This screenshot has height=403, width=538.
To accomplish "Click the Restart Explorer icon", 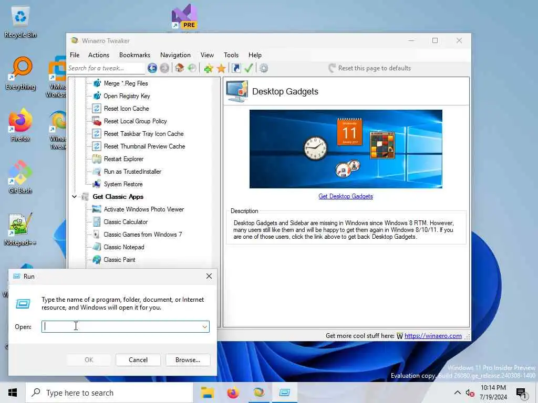I will click(x=97, y=159).
